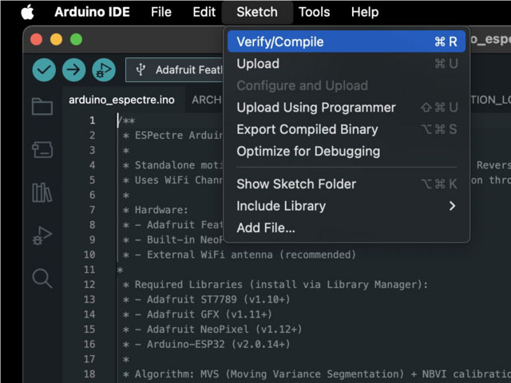
Task: Open the Search magnifier in sidebar
Action: [42, 278]
